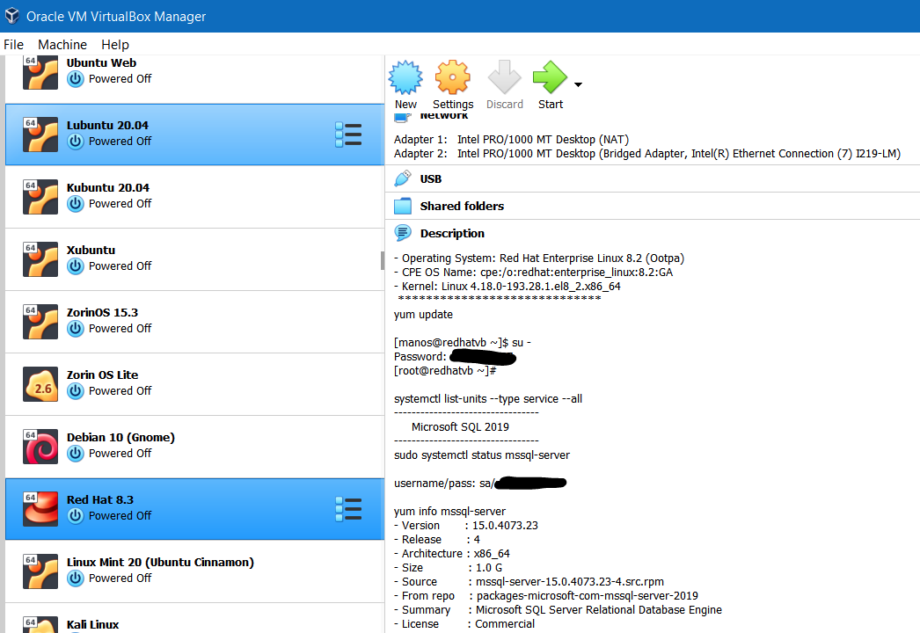Click the New virtual machine icon
920x633 pixels.
(405, 76)
